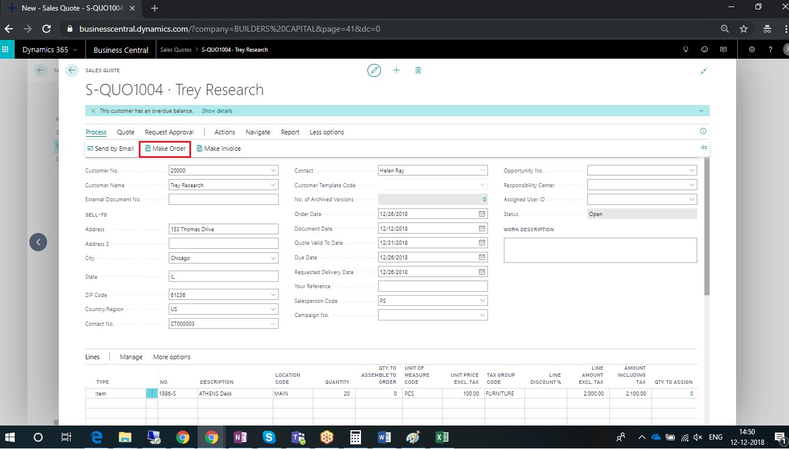Open Contact No. lookup ellipsis
Screen dimensions: 789x449
(273, 324)
